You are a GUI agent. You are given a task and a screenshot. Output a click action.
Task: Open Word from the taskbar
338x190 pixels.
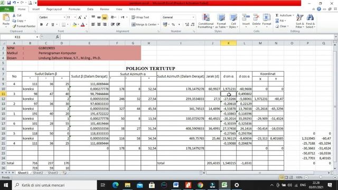[x=176, y=185]
